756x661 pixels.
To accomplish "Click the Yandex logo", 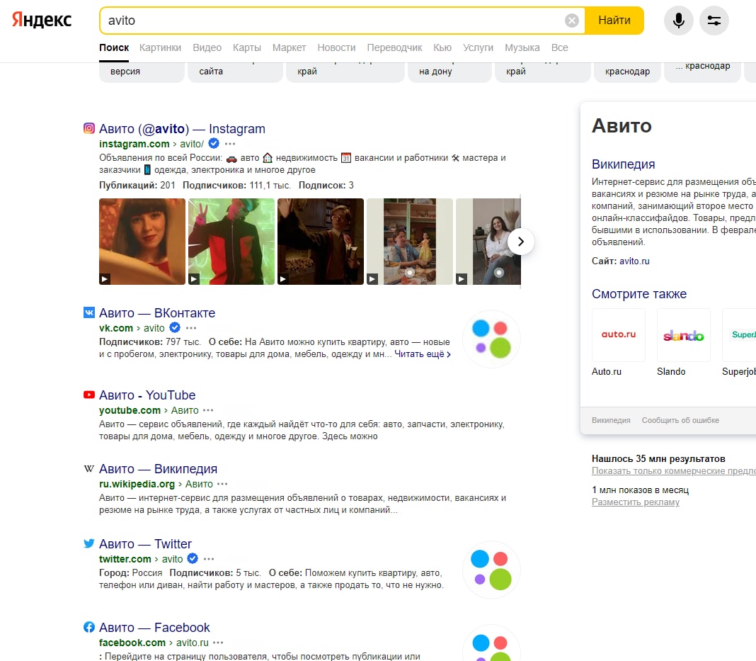I will tap(42, 20).
